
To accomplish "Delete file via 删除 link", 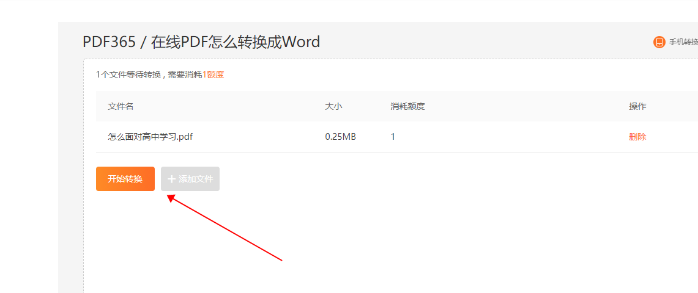I will tap(637, 137).
